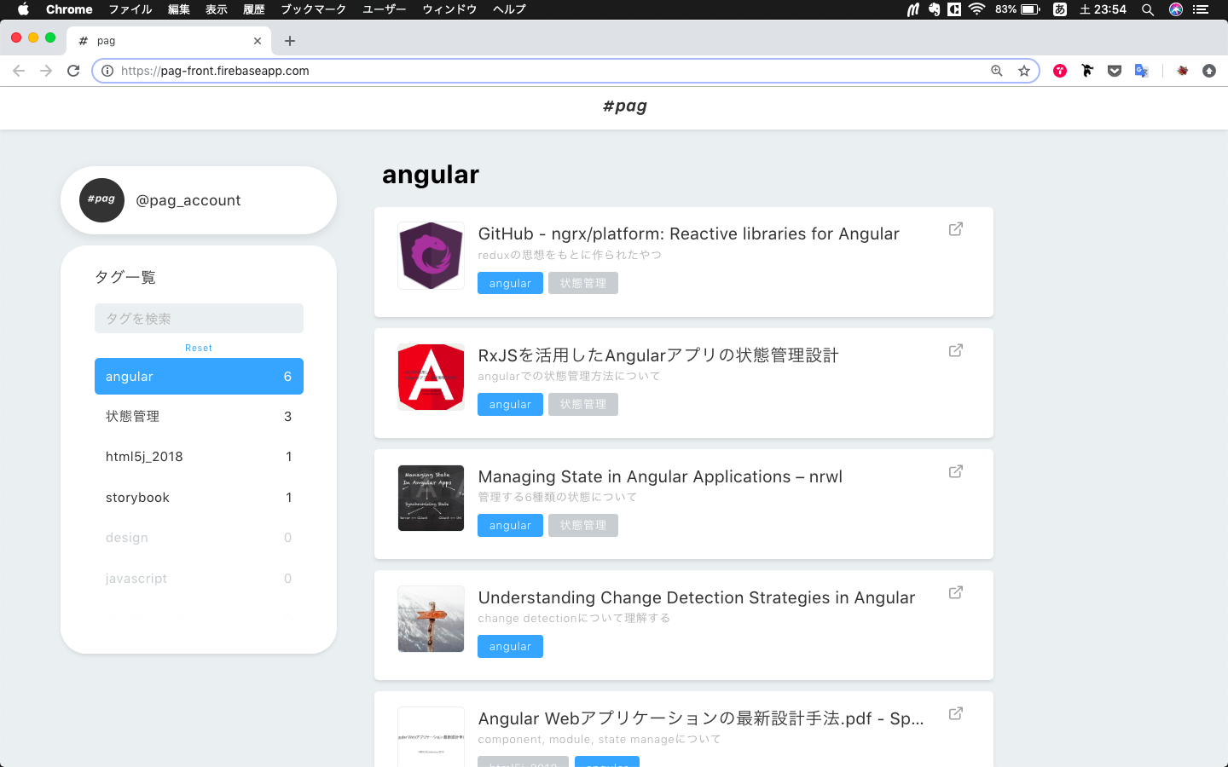The image size is (1228, 767).
Task: Open external link for Change Detection Strategies card
Action: tap(956, 592)
